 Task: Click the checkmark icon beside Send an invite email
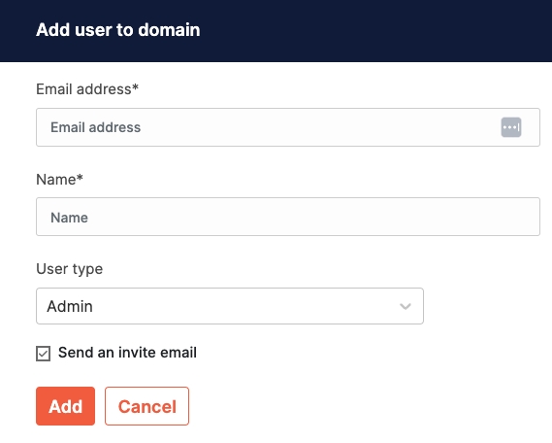pyautogui.click(x=44, y=354)
